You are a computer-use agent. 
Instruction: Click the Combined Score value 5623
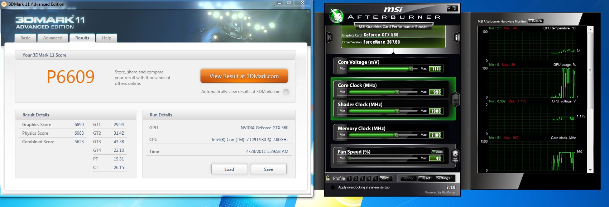point(79,142)
